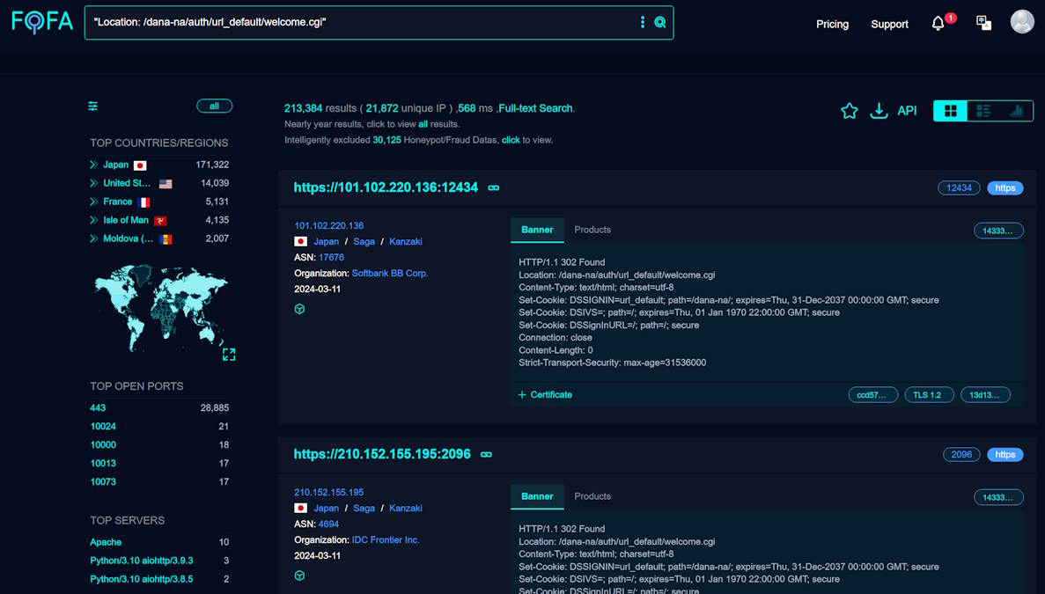Toggle the 'all' filter badge
Screen dimensions: 1045x594
point(214,105)
